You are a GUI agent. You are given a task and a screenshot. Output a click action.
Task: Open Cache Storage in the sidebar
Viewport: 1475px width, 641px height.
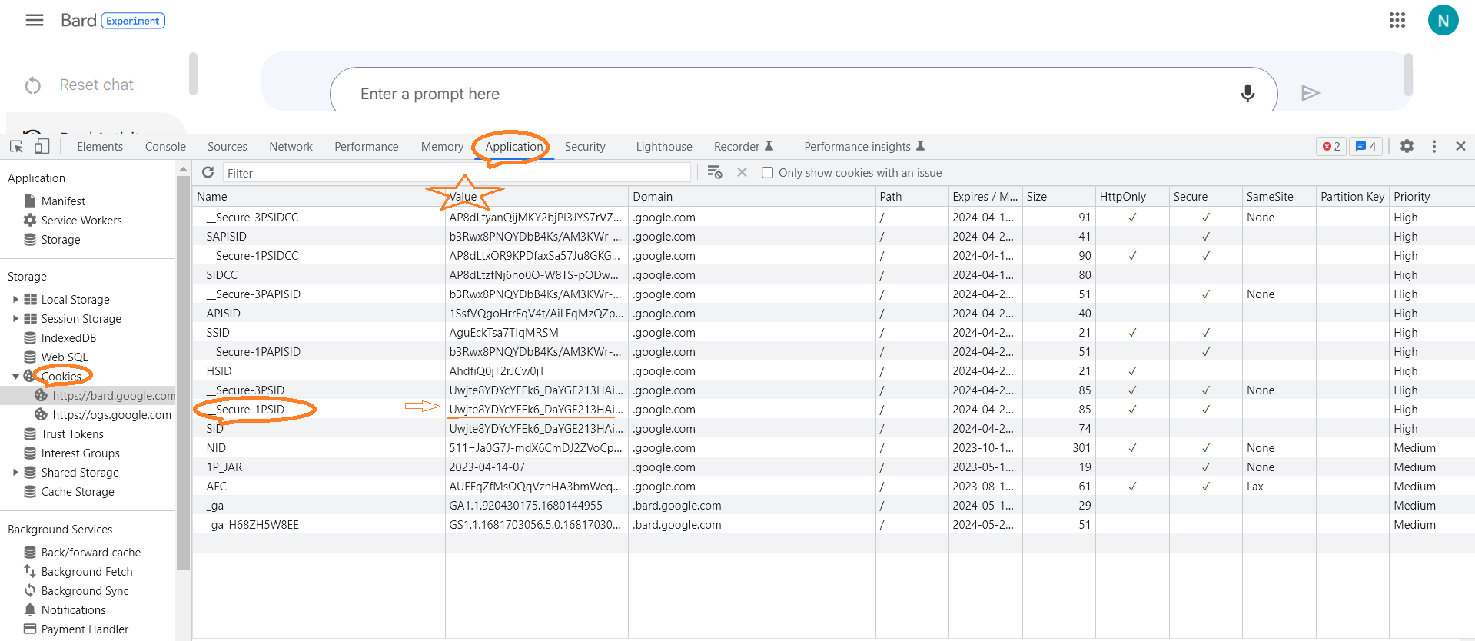click(x=78, y=491)
